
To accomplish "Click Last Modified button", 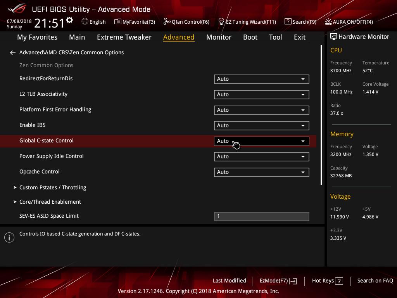I will (x=230, y=281).
